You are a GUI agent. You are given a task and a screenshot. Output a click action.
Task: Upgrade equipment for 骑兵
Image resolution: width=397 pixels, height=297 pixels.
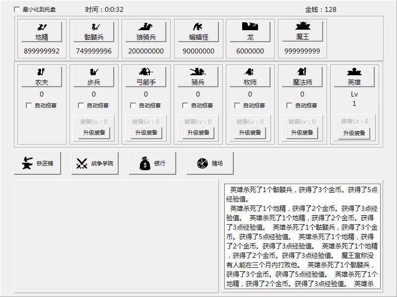[198, 133]
